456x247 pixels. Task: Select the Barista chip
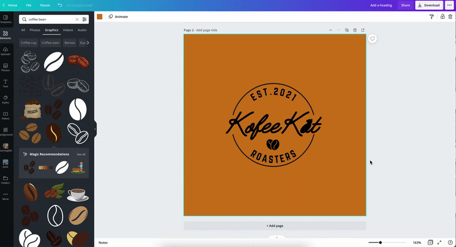click(x=70, y=43)
